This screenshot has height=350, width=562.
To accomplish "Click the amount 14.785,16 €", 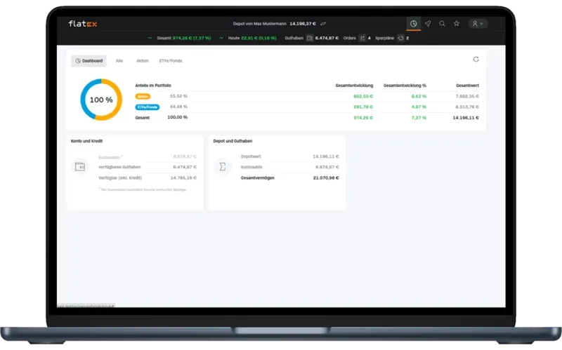I will [x=183, y=178].
